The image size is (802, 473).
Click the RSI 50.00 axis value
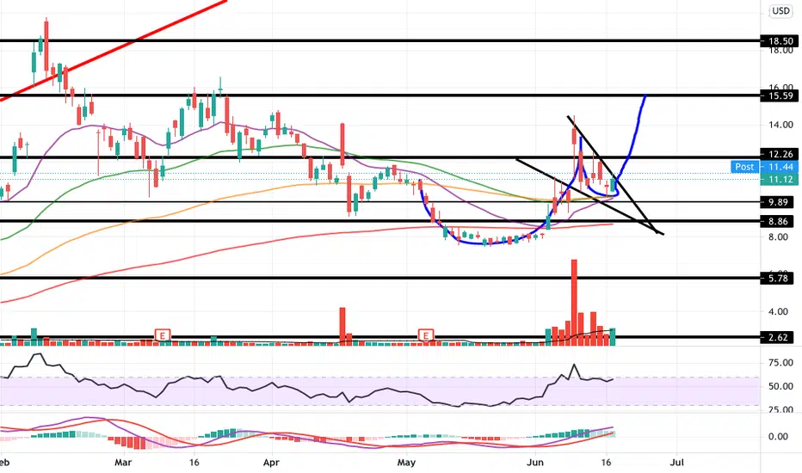(780, 387)
